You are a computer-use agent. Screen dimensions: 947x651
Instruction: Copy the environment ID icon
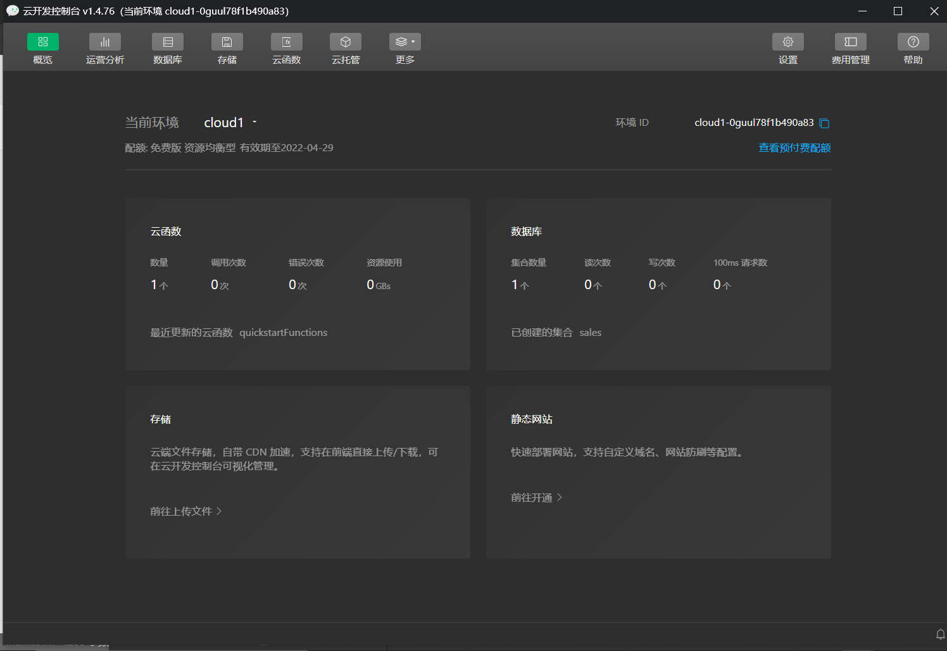[824, 123]
